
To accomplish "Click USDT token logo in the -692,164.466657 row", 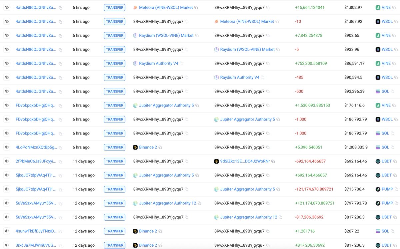I will [x=378, y=161].
